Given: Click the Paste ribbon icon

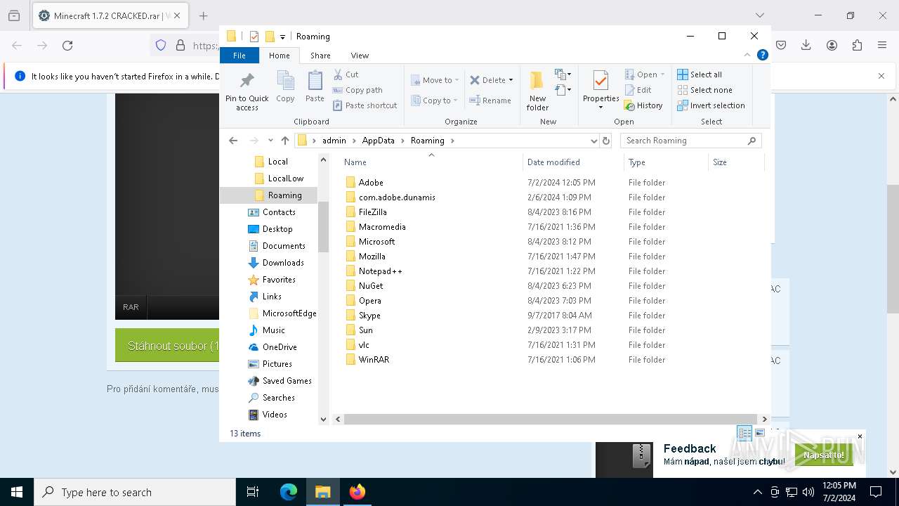Looking at the screenshot, I should point(315,87).
